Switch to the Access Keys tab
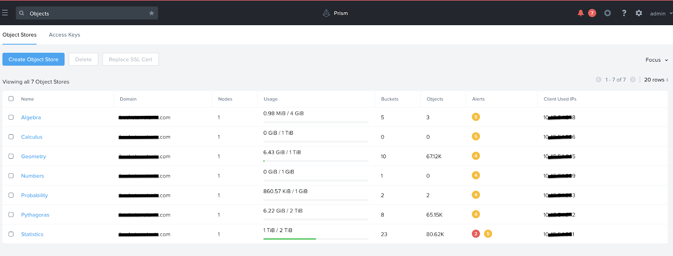 (x=64, y=35)
